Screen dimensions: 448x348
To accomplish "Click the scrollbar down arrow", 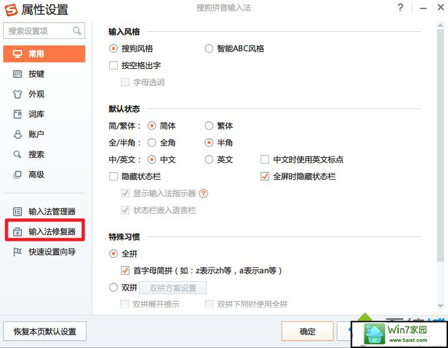I will (440, 306).
